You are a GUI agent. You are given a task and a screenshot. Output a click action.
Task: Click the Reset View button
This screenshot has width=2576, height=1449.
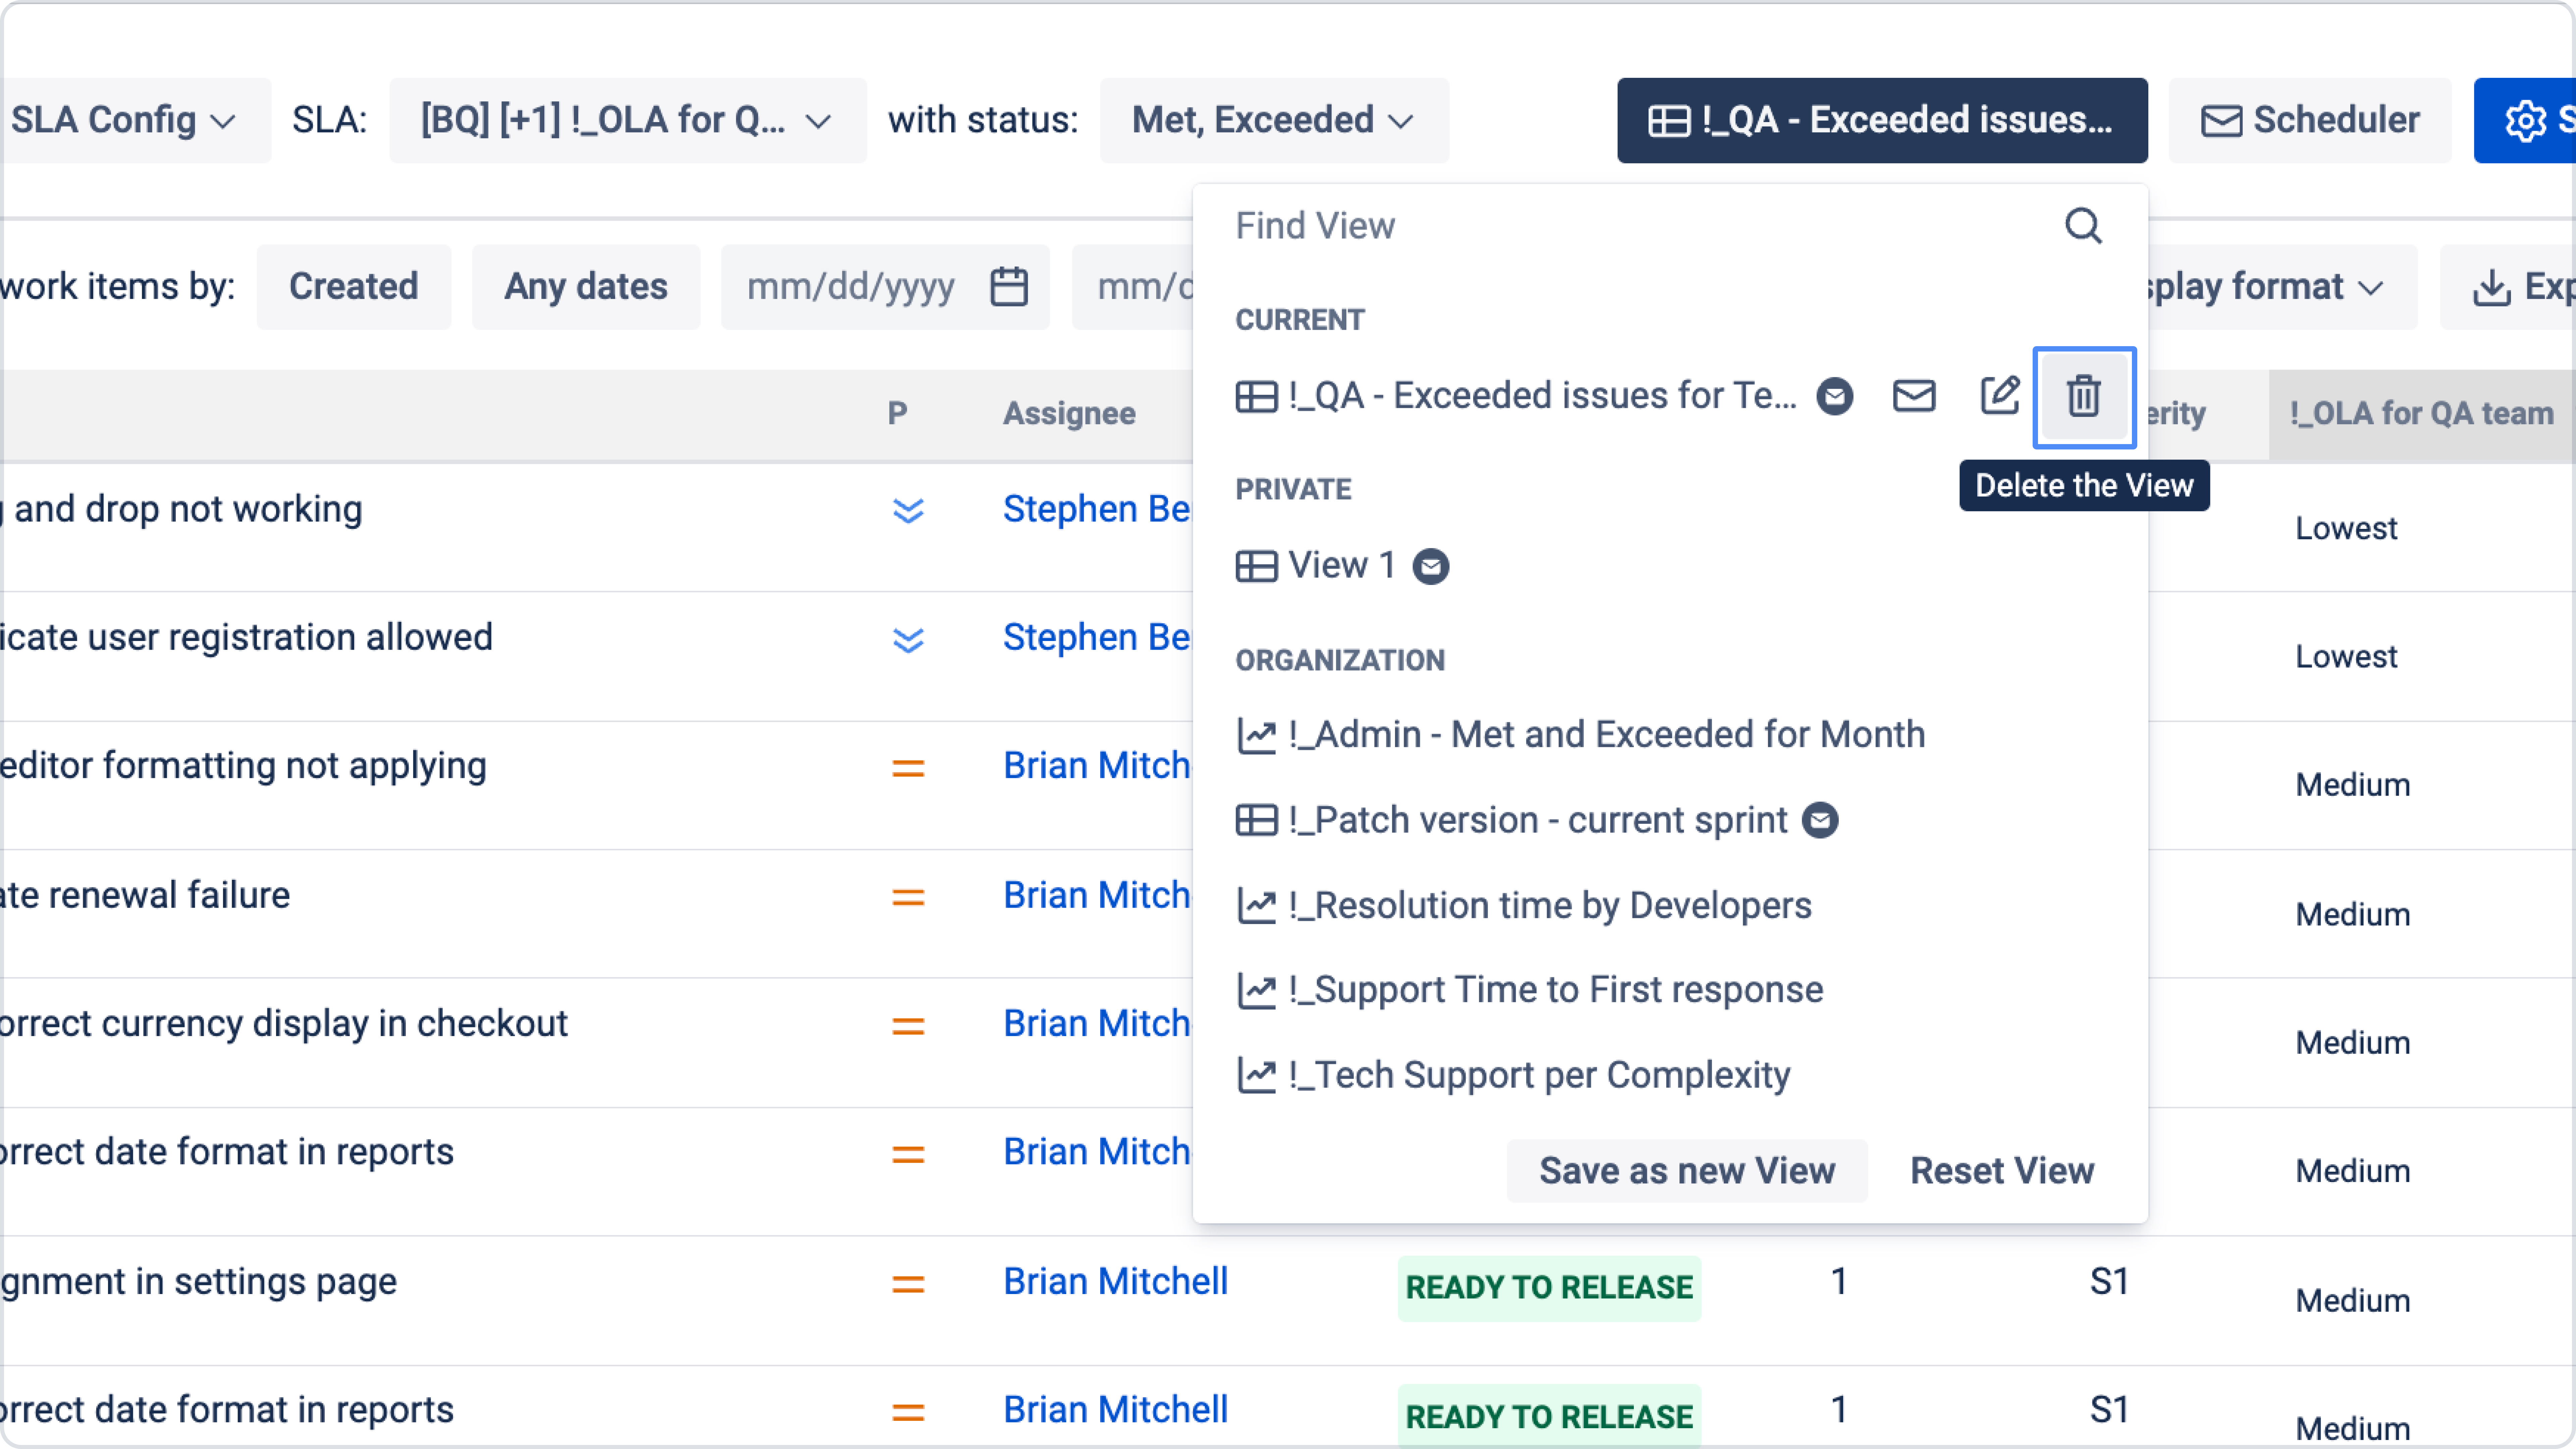point(2002,1171)
